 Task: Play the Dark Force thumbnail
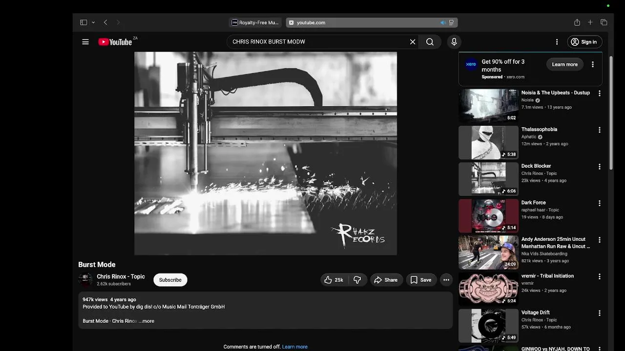pos(488,216)
